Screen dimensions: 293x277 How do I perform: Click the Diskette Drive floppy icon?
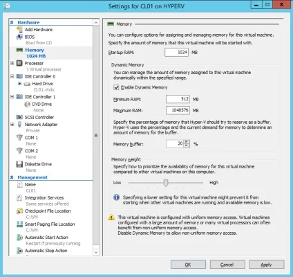(19, 164)
